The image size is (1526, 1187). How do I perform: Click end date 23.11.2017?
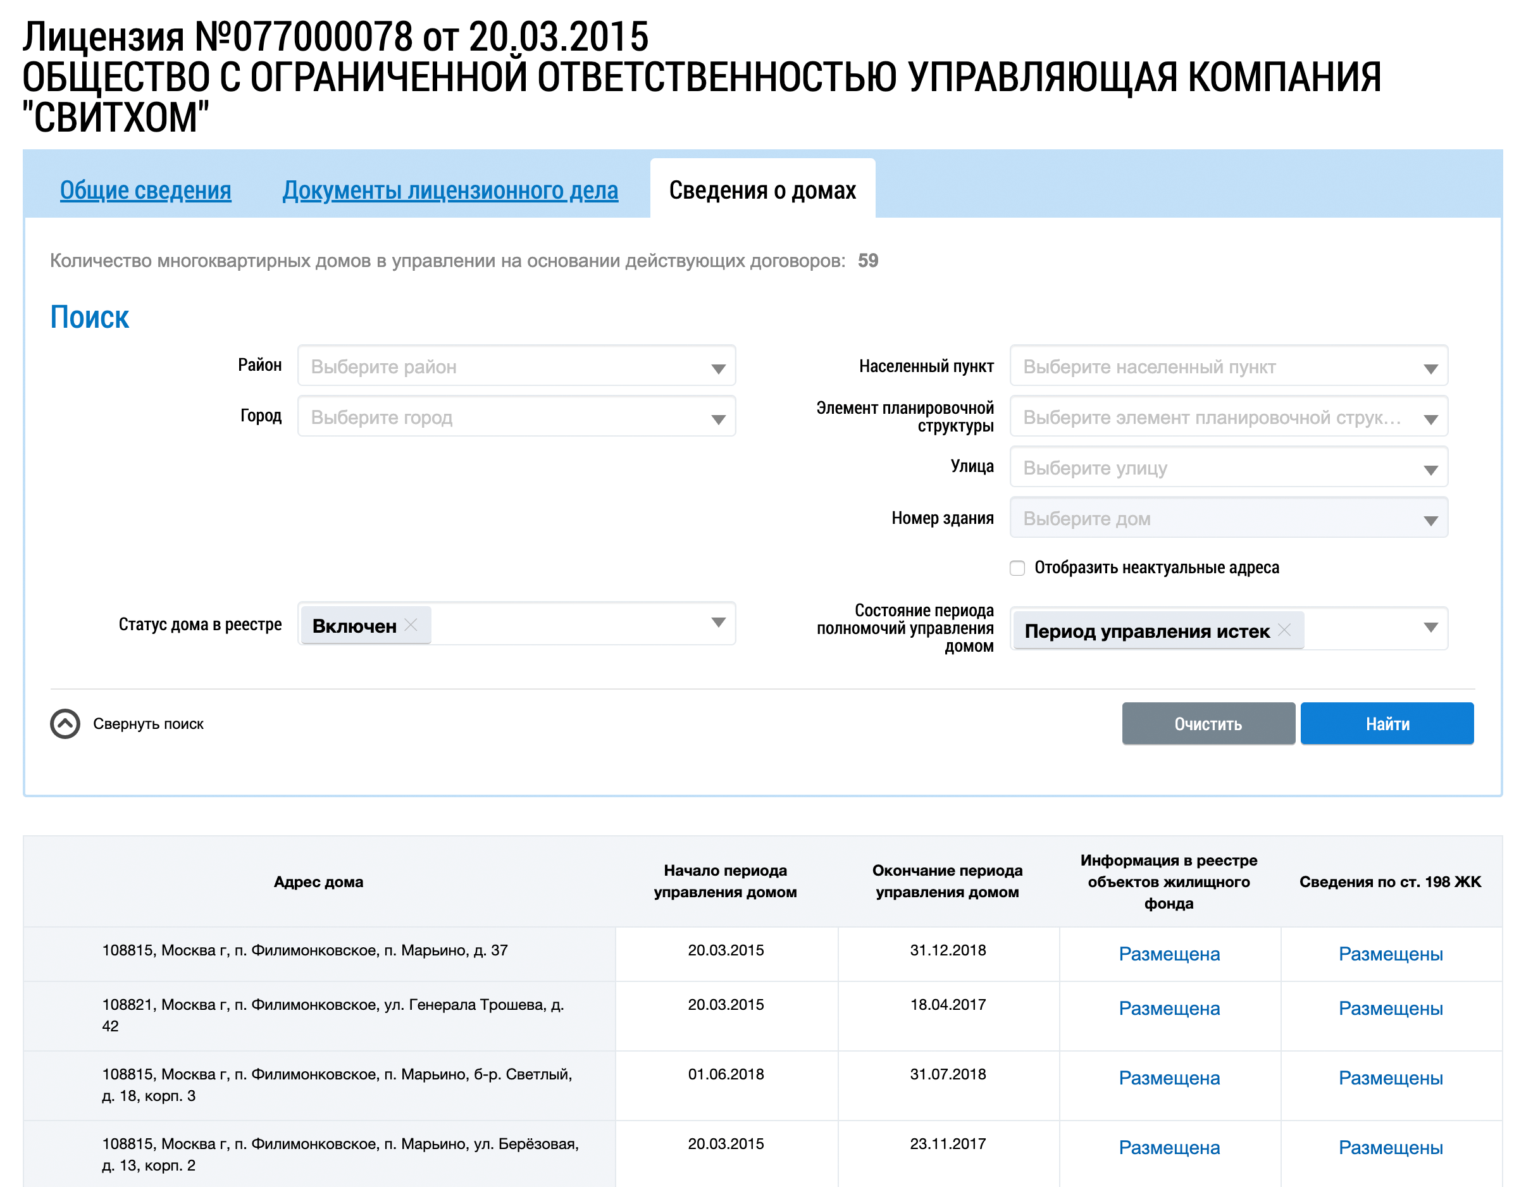pyautogui.click(x=948, y=1144)
